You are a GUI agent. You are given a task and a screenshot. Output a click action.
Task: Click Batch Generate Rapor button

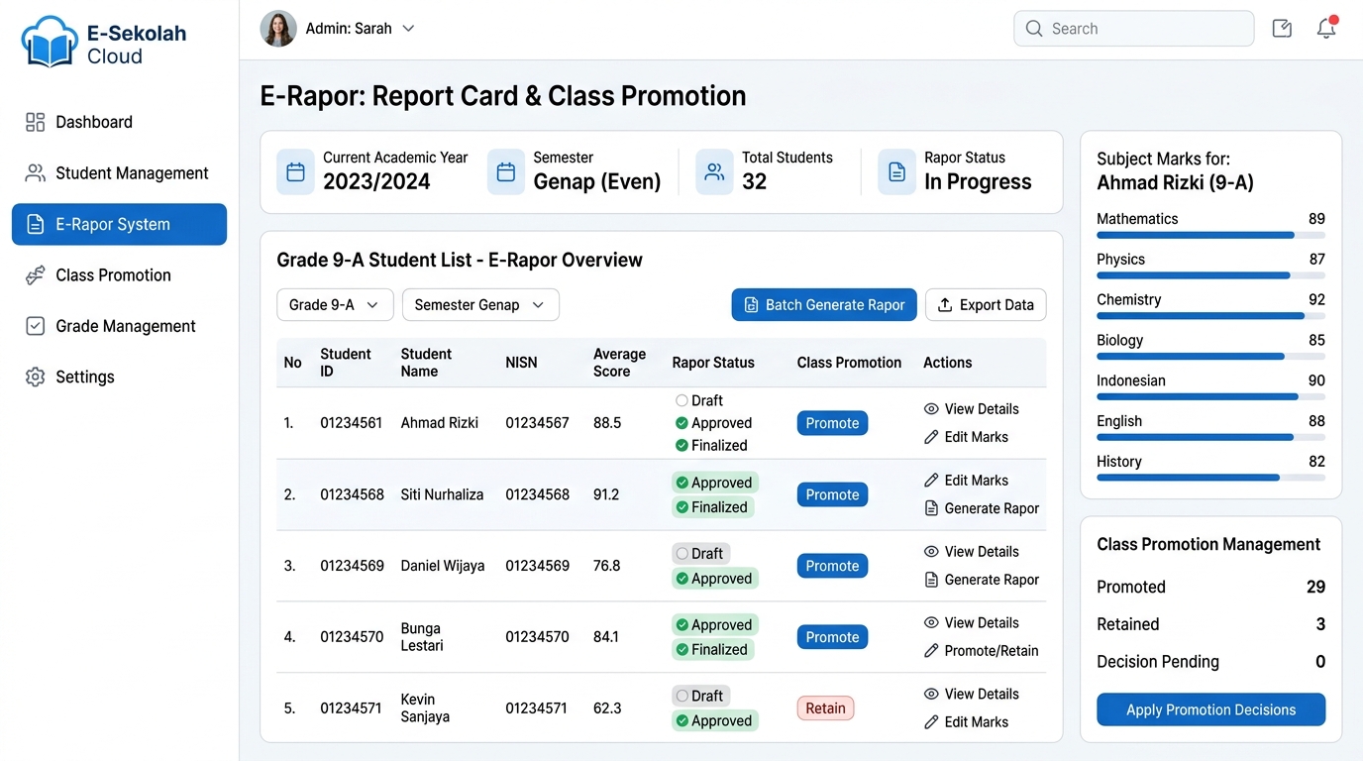coord(824,305)
